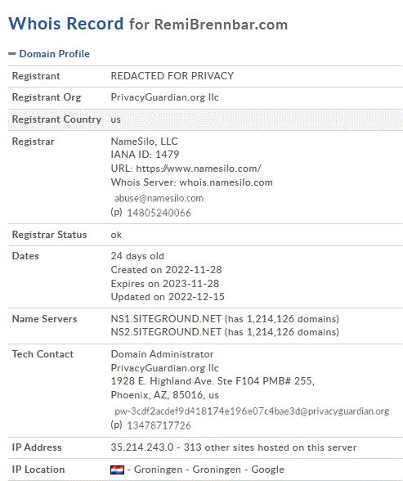This screenshot has width=403, height=481.
Task: Click the abuse@namesilo.com email
Action: click(159, 199)
